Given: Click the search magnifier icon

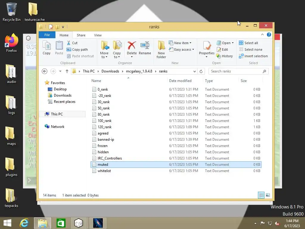Looking at the screenshot, I should [264, 71].
